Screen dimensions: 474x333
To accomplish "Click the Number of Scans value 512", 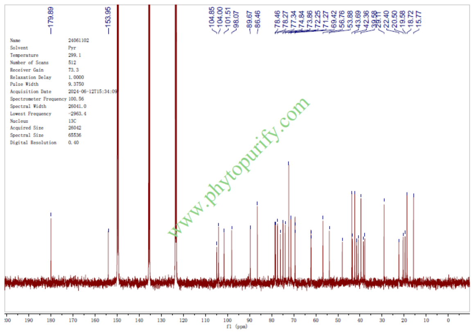I will click(72, 63).
